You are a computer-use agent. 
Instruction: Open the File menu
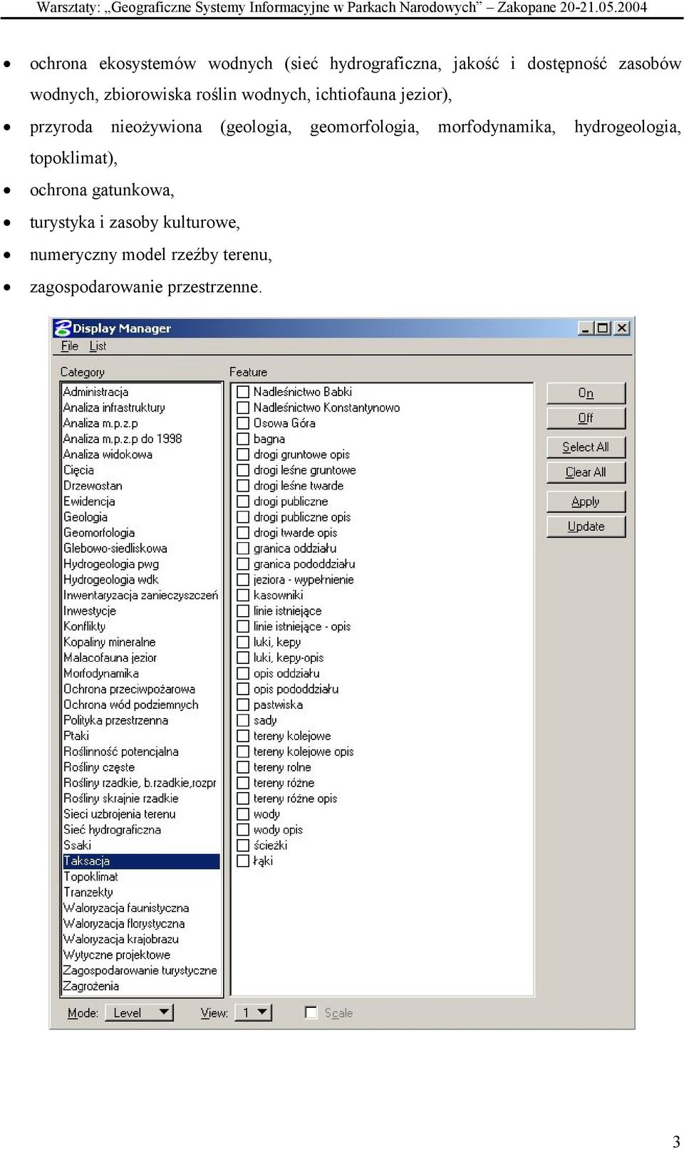[69, 346]
